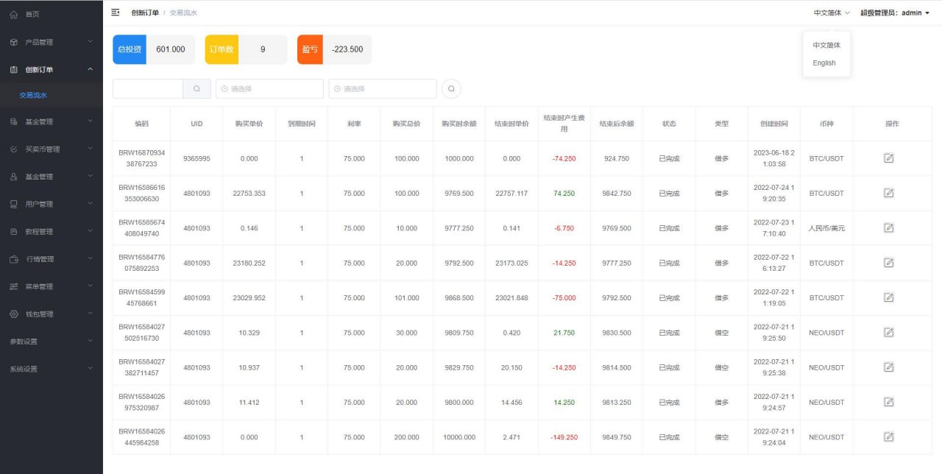Image resolution: width=942 pixels, height=474 pixels.
Task: Click the sidebar collapse hamburger icon
Action: coord(116,13)
